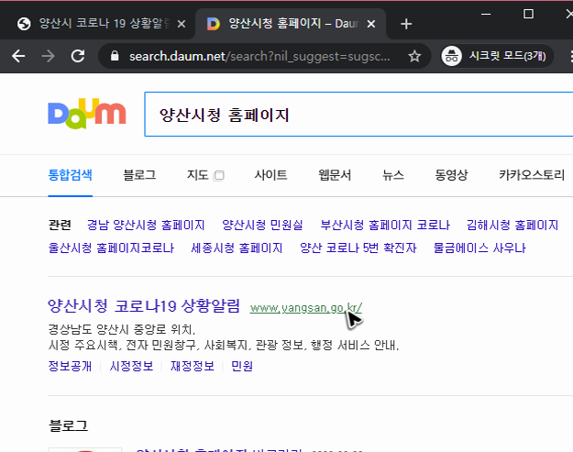573x452 pixels.
Task: Switch to the 사이트 tab
Action: (270, 175)
